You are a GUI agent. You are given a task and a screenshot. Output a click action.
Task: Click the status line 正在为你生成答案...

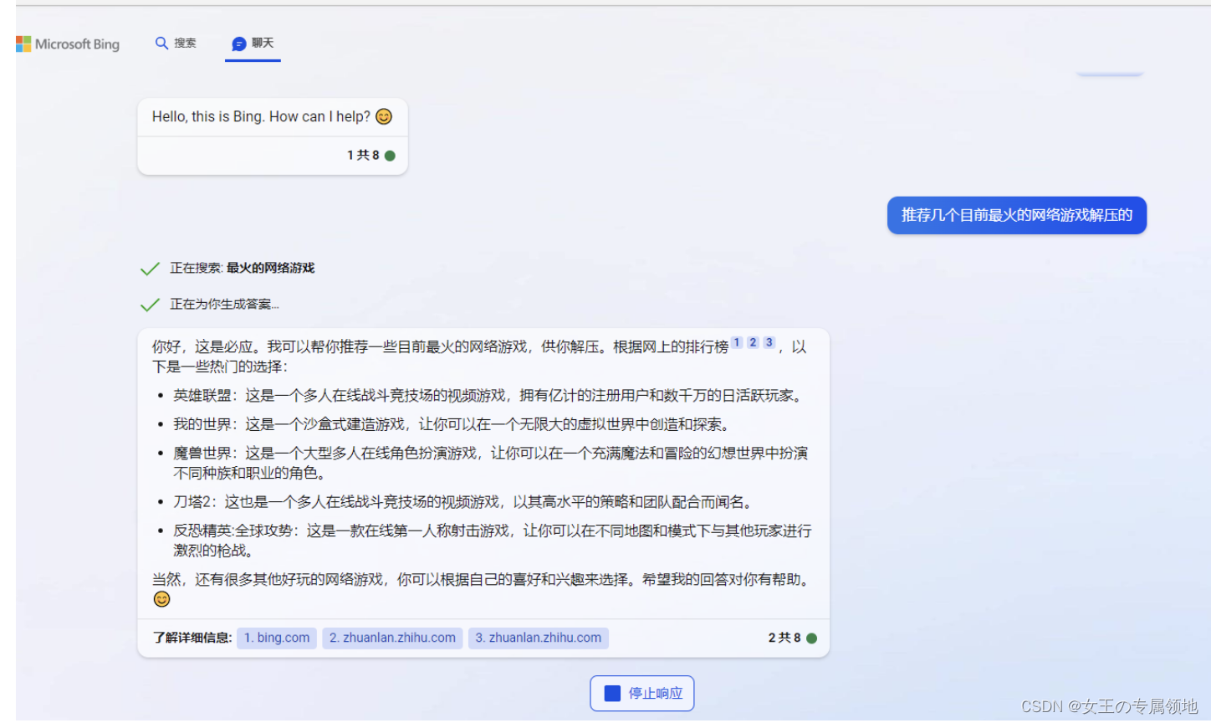(224, 305)
